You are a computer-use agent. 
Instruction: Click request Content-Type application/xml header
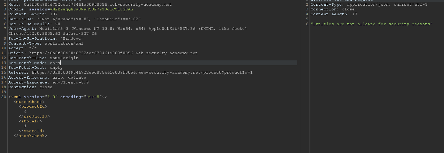click(x=46, y=43)
